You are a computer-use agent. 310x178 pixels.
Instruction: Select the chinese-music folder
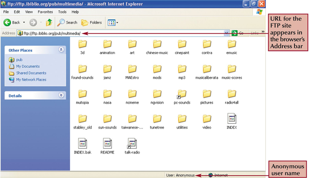pos(157,47)
